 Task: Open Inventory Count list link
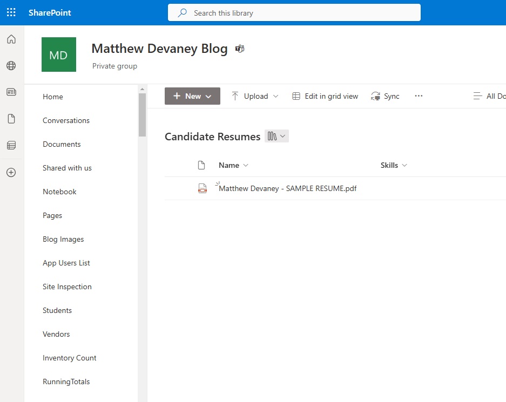(x=69, y=358)
